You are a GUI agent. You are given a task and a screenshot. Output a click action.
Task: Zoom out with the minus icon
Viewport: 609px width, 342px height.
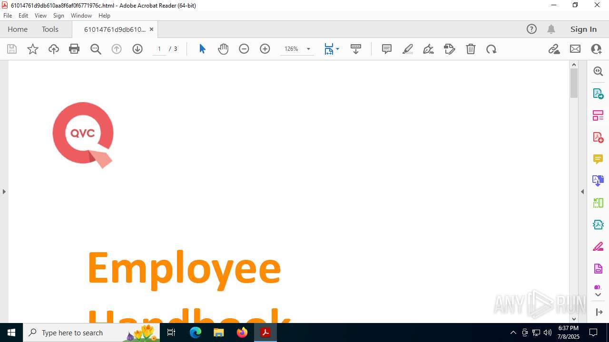[x=244, y=49]
